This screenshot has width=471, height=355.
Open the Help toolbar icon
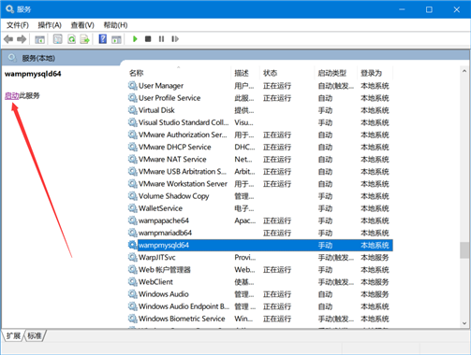[102, 39]
